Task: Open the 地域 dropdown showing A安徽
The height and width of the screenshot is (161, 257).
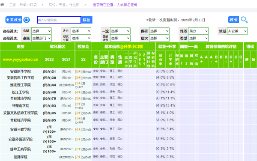Action: [237, 31]
